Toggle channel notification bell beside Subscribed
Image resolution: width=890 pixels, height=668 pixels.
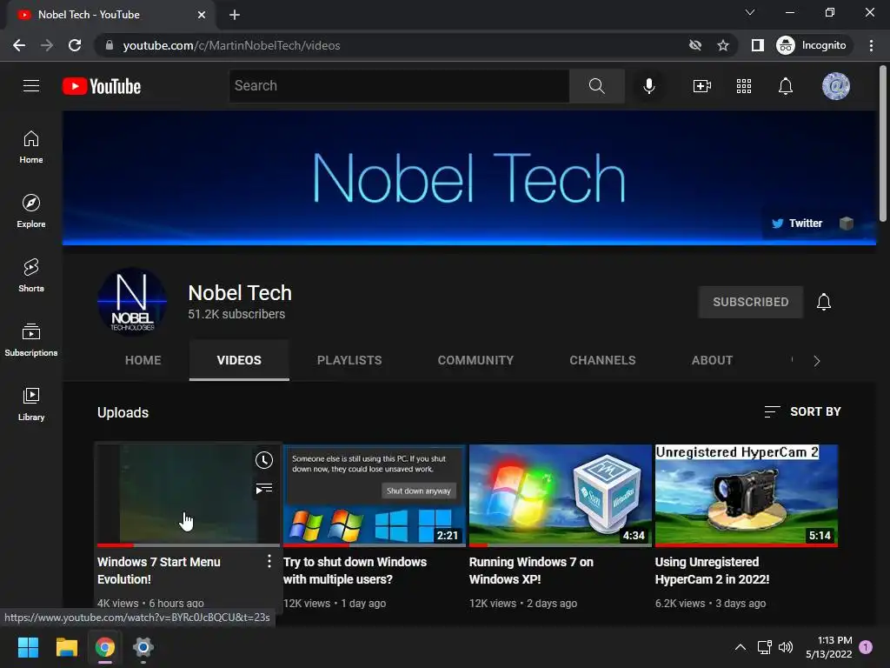click(824, 302)
